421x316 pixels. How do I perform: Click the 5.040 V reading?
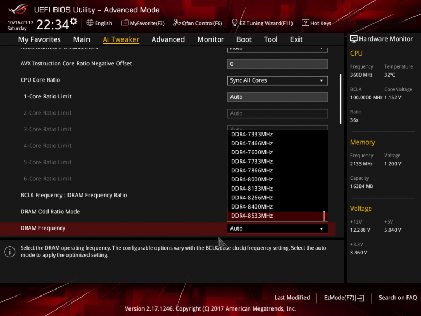392,230
